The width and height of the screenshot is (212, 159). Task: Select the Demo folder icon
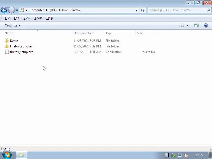(7, 41)
